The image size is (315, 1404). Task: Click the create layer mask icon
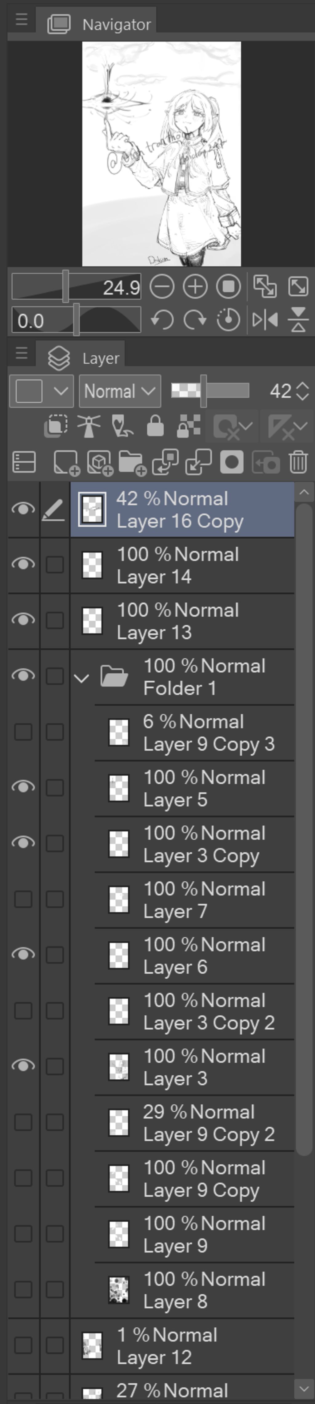232,463
